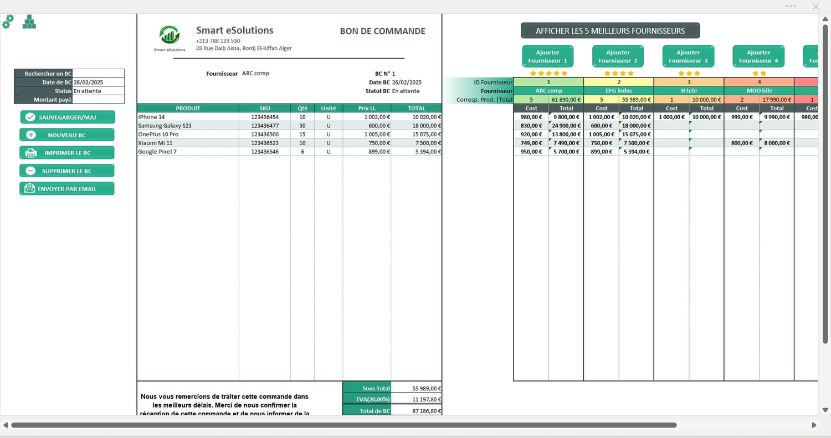Click the printer icon on IMPRIMER LE BC

click(x=31, y=153)
